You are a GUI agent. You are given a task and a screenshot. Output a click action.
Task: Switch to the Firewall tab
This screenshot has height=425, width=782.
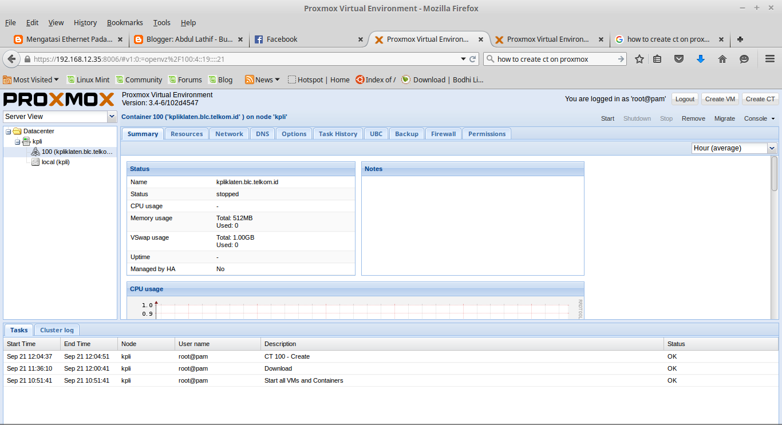pos(443,133)
